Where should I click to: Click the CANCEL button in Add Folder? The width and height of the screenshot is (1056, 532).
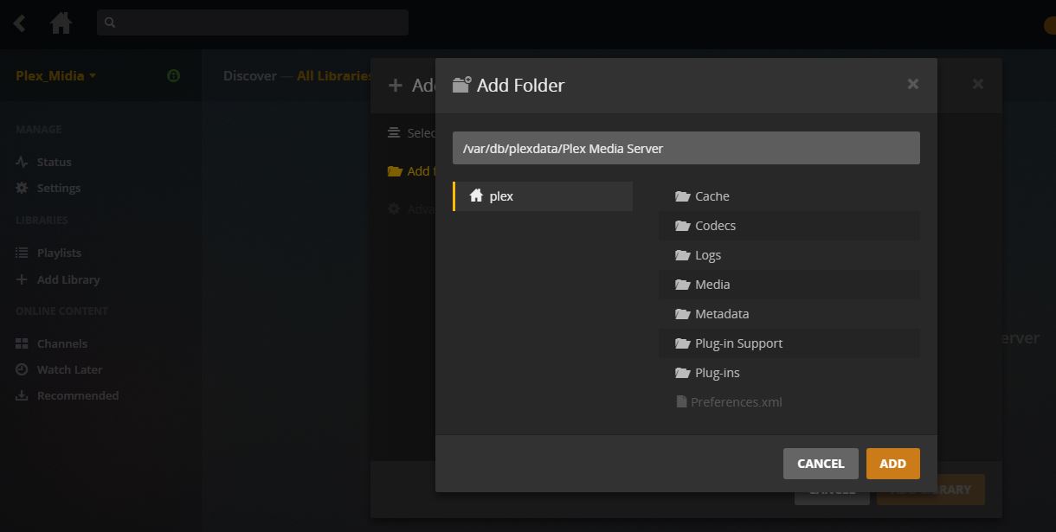[x=821, y=464]
